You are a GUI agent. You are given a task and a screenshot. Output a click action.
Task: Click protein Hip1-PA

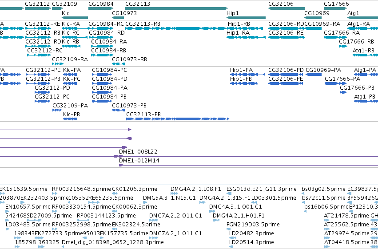coord(241,70)
